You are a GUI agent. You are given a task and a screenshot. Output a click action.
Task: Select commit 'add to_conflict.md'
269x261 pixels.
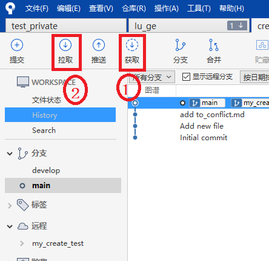[212, 115]
